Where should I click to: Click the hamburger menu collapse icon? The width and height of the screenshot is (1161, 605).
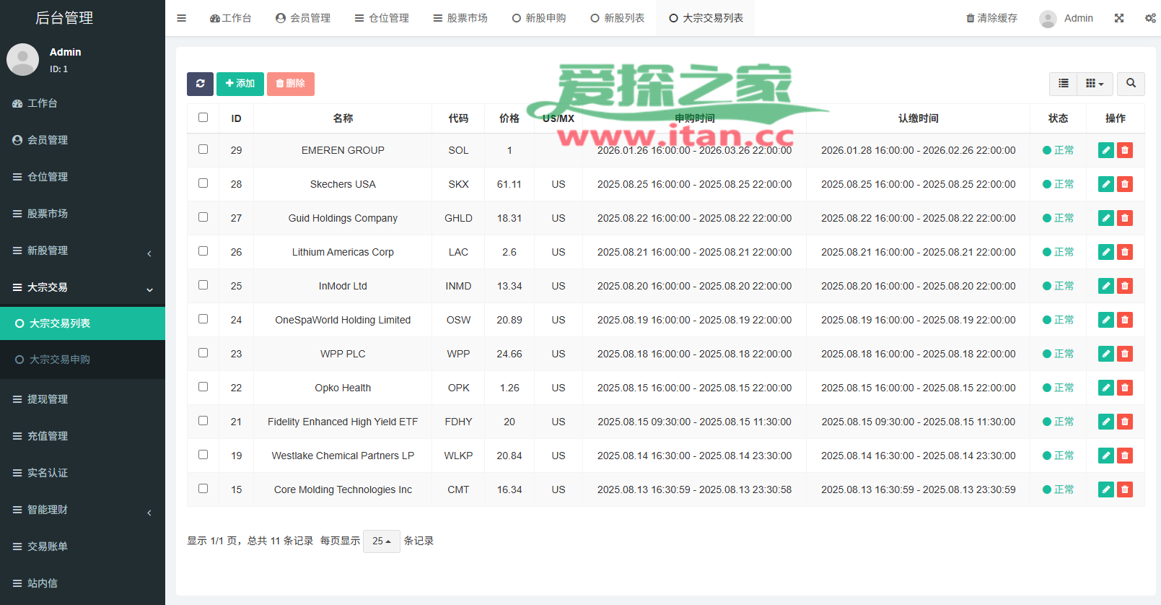point(182,18)
